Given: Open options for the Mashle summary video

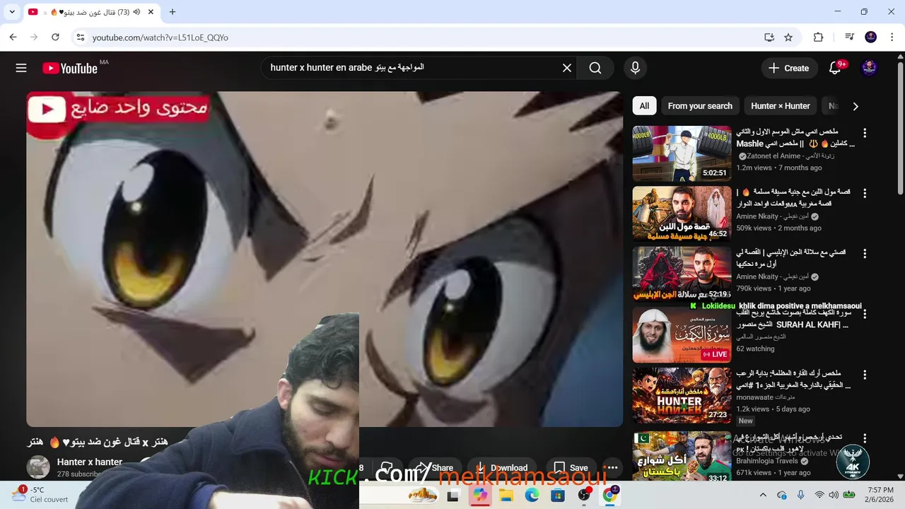Looking at the screenshot, I should point(864,133).
